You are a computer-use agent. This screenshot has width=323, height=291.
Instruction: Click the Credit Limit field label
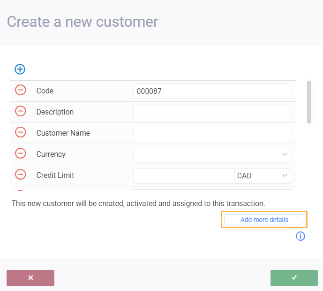[x=55, y=175]
